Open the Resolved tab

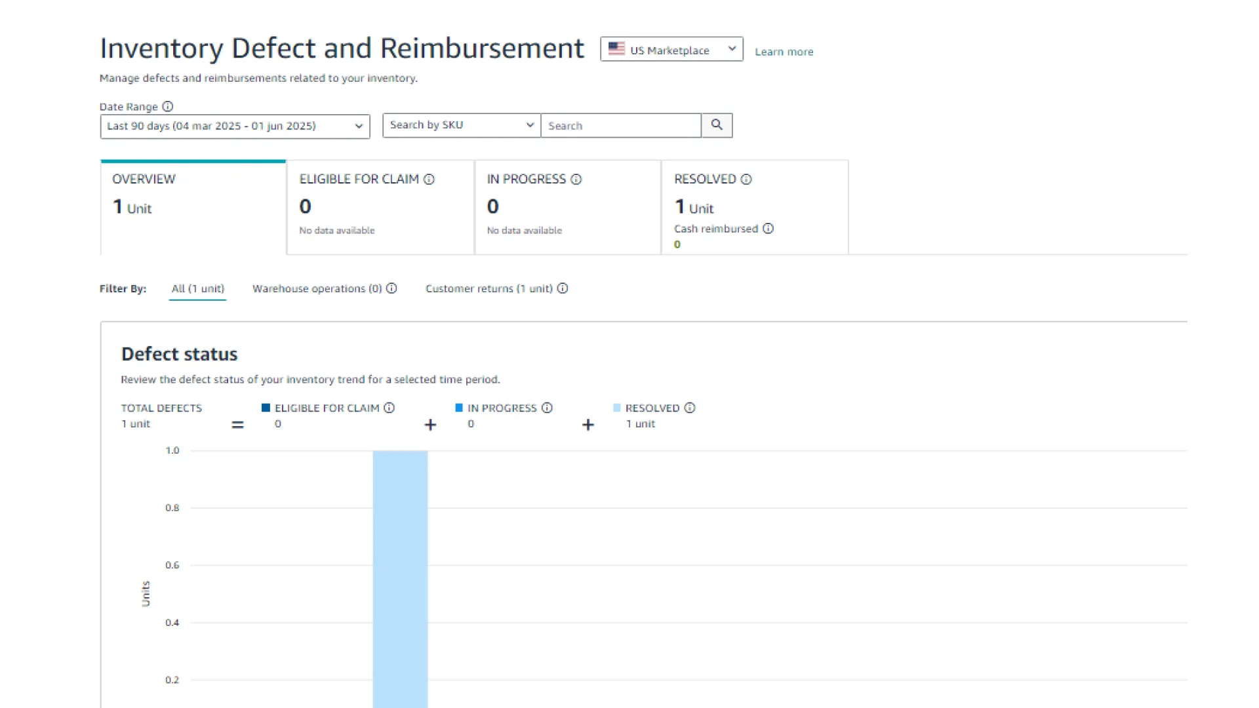click(x=754, y=206)
